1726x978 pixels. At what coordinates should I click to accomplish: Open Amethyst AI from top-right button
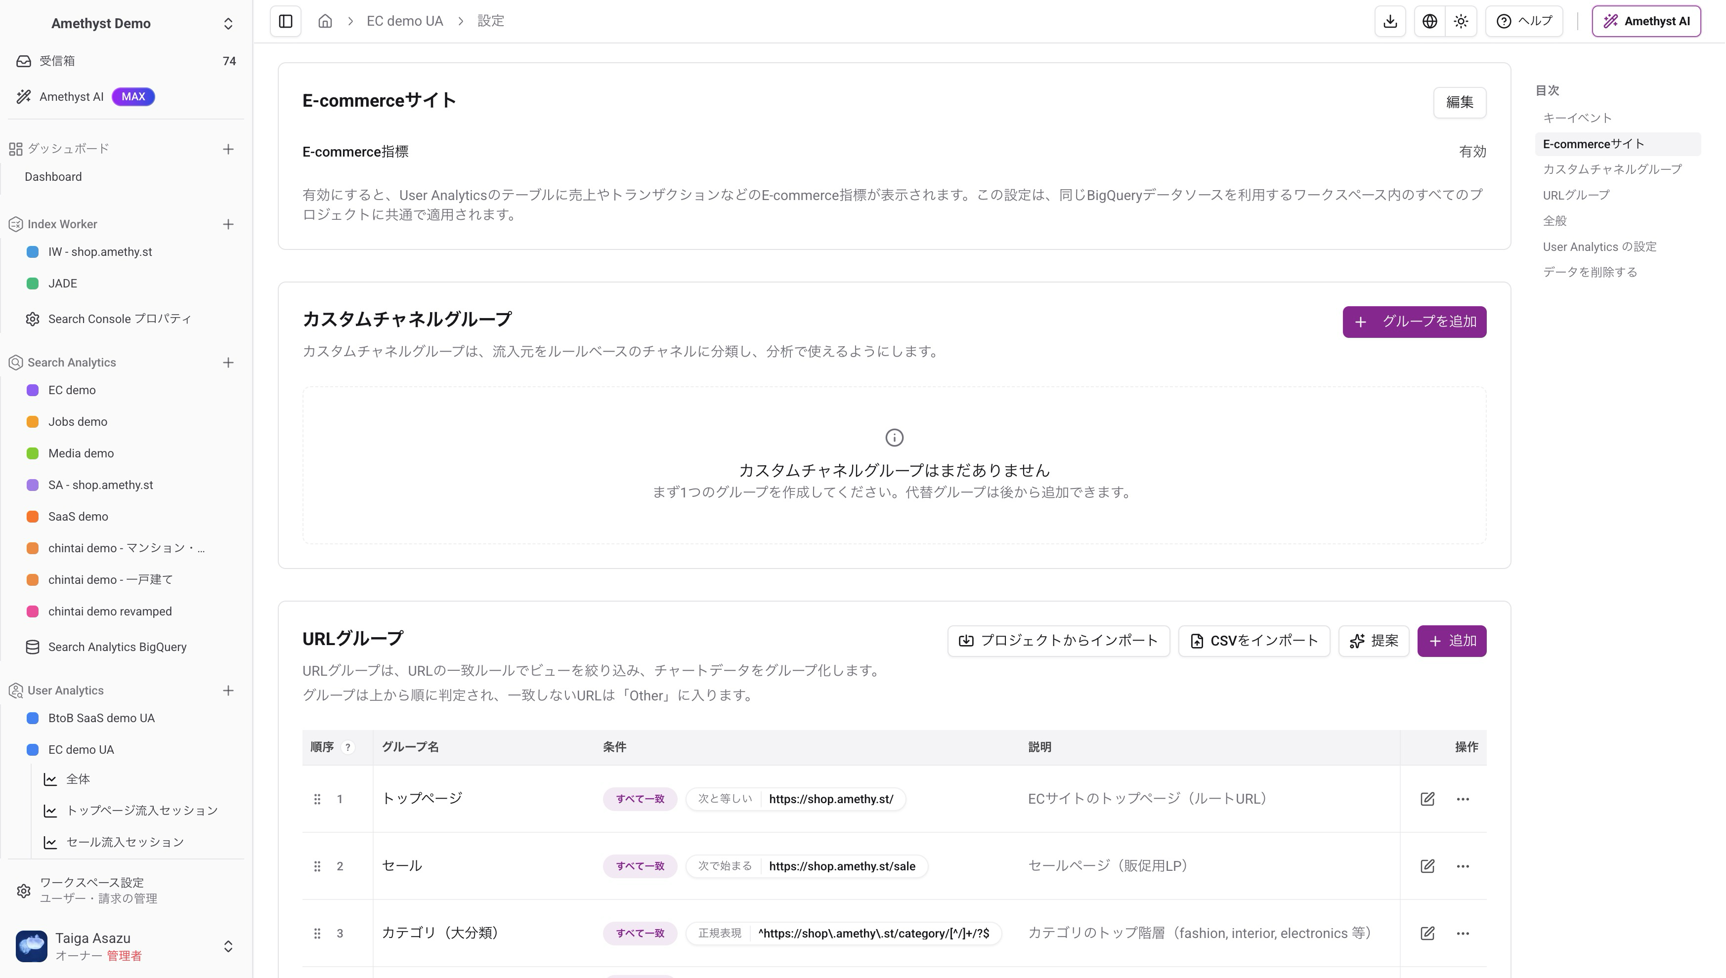tap(1646, 22)
